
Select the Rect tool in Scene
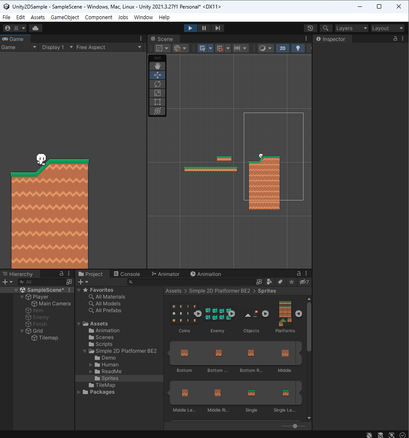click(158, 102)
